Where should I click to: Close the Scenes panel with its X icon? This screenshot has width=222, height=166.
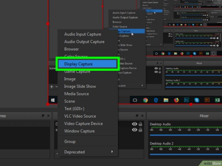48,116
